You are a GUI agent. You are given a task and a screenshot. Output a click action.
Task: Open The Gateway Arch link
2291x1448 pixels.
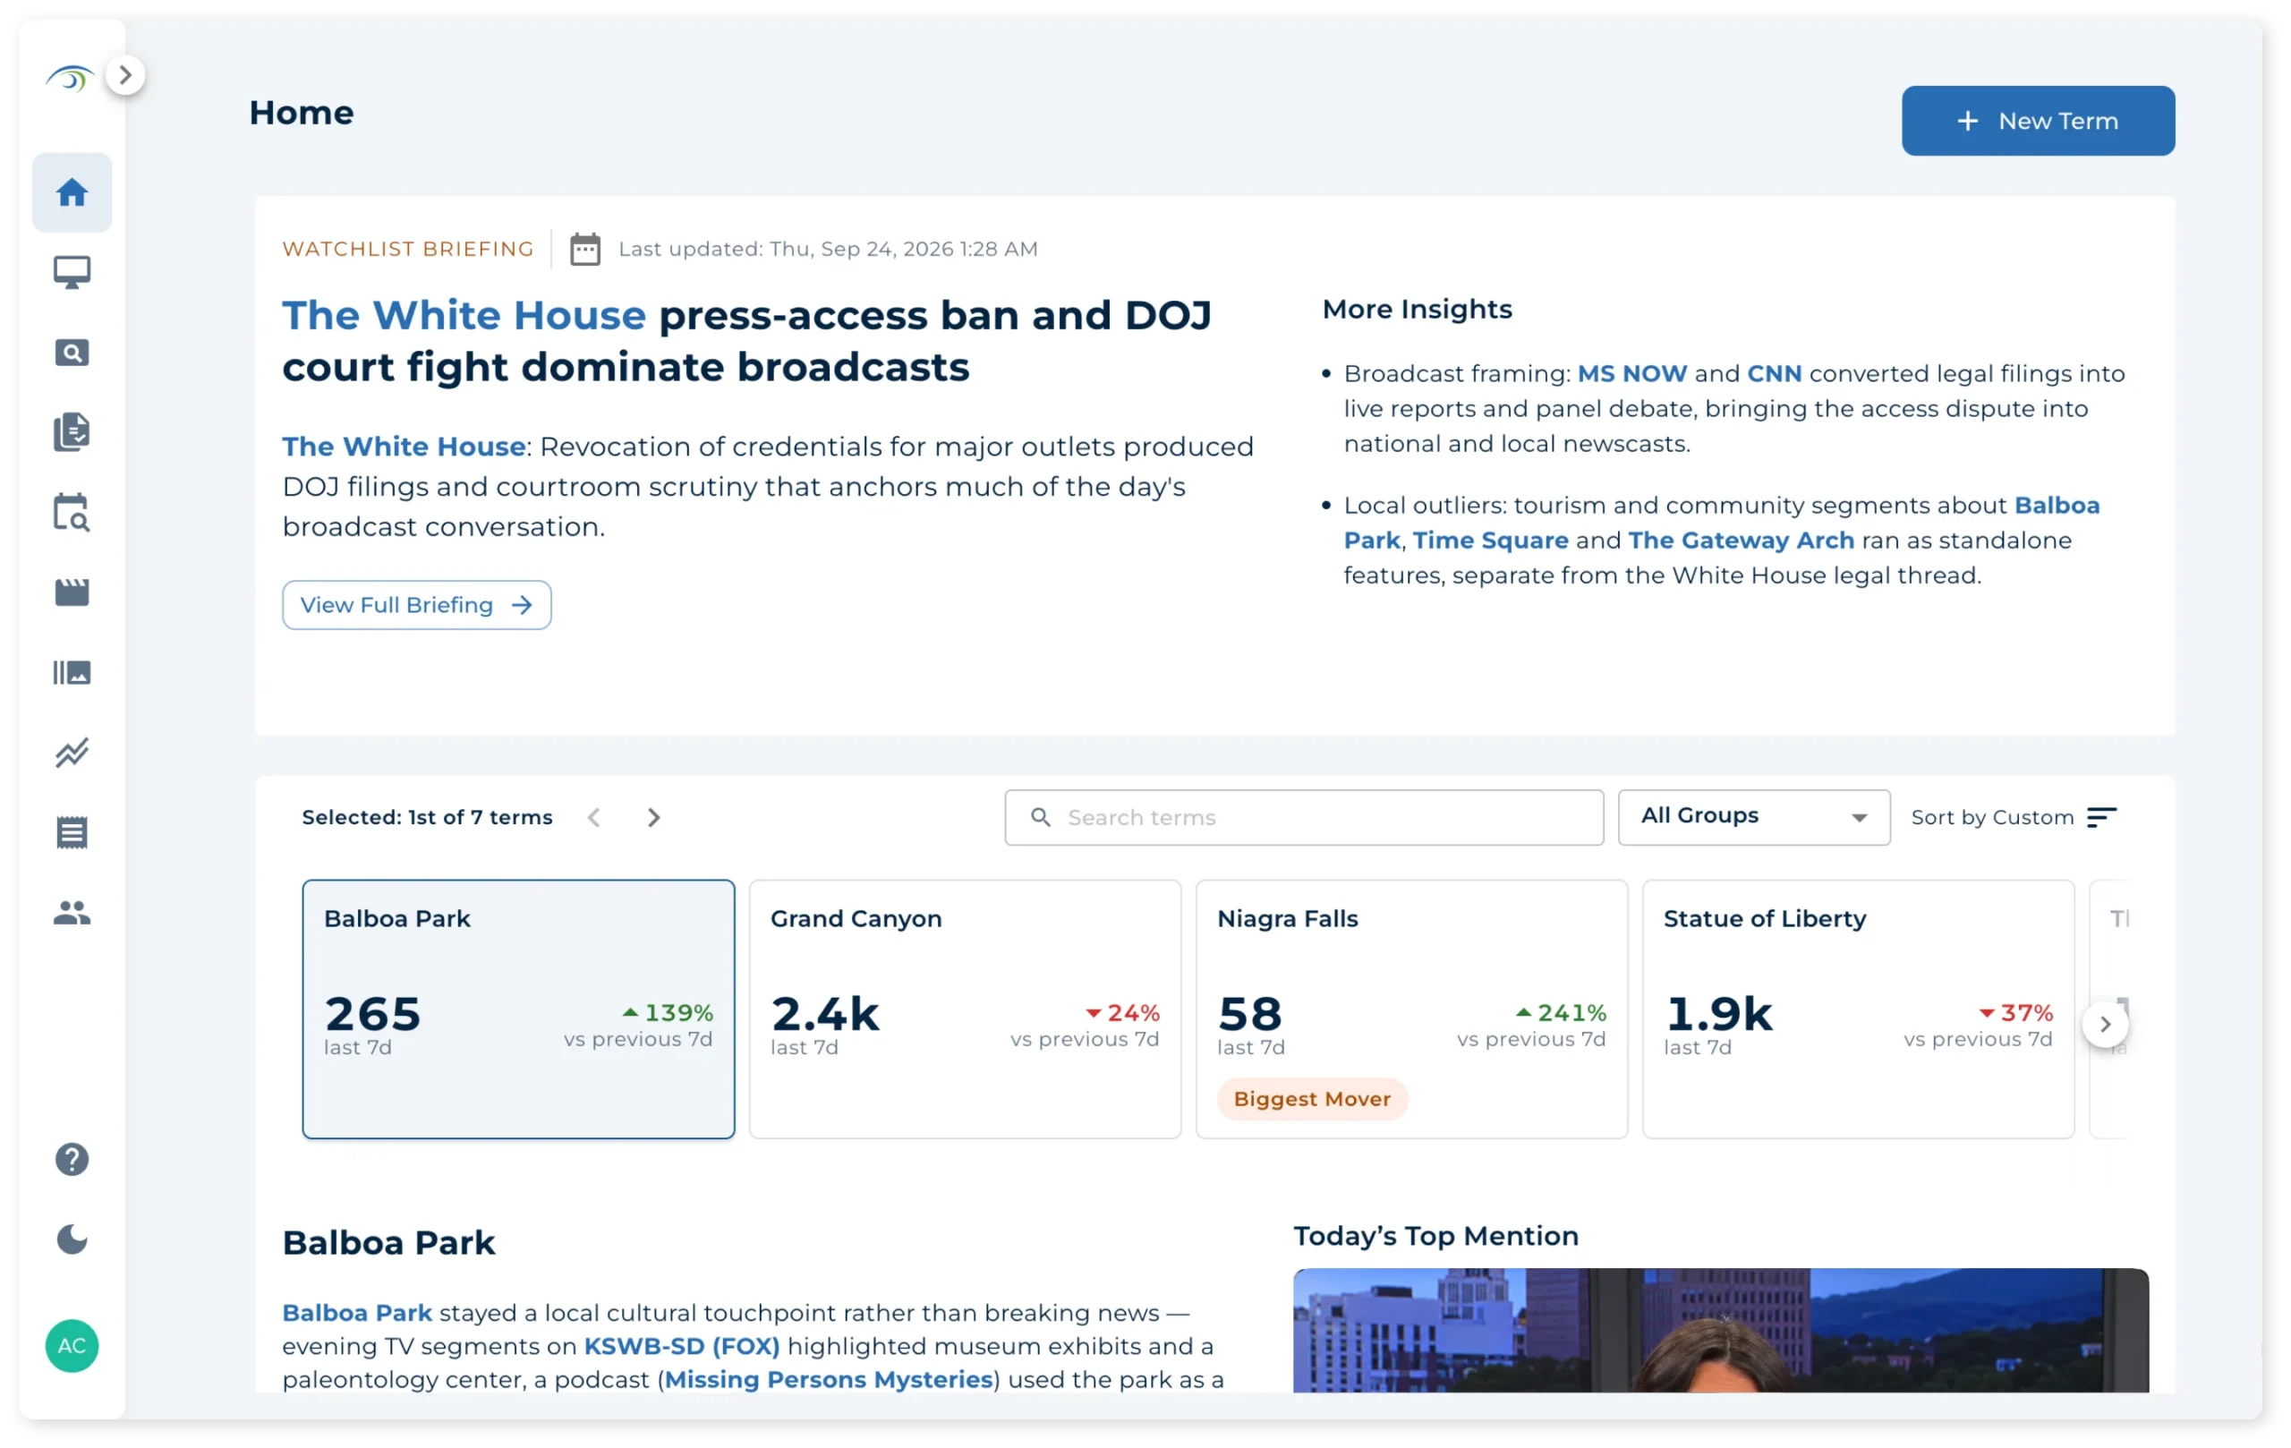click(1742, 541)
